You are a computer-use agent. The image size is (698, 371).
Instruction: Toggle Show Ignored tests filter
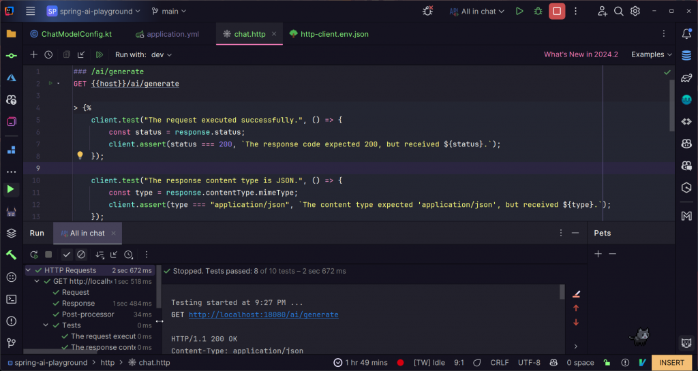[81, 255]
